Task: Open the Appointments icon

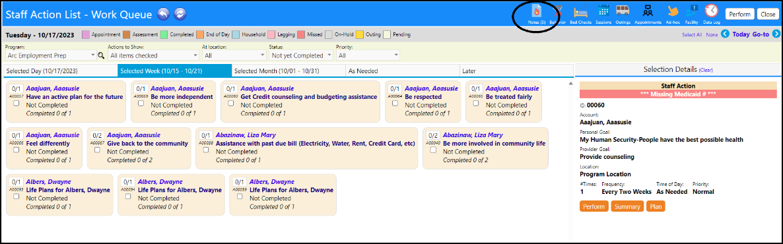Action: tap(648, 11)
